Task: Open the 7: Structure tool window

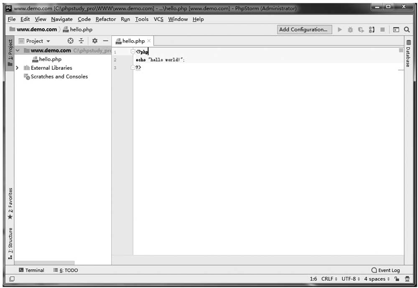Action: pyautogui.click(x=10, y=243)
